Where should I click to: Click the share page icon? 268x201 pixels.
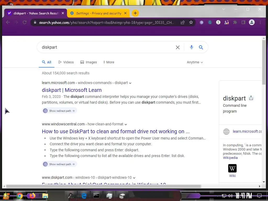[183, 23]
